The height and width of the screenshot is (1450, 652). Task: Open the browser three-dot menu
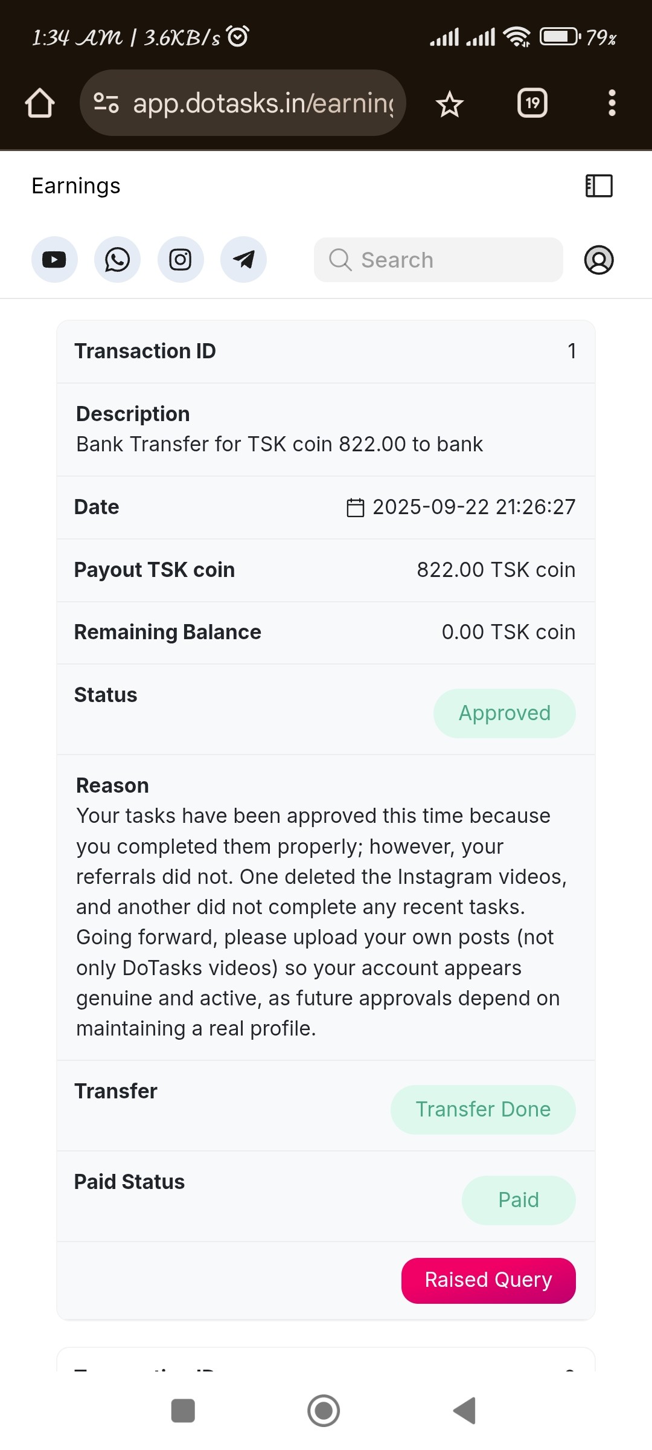click(612, 103)
